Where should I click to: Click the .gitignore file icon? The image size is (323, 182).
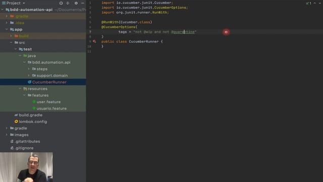12,148
